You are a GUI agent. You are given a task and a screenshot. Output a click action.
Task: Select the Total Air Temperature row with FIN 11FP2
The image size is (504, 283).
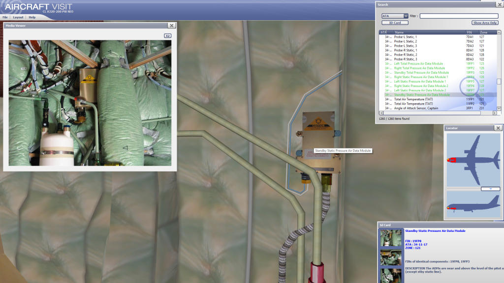click(x=438, y=104)
